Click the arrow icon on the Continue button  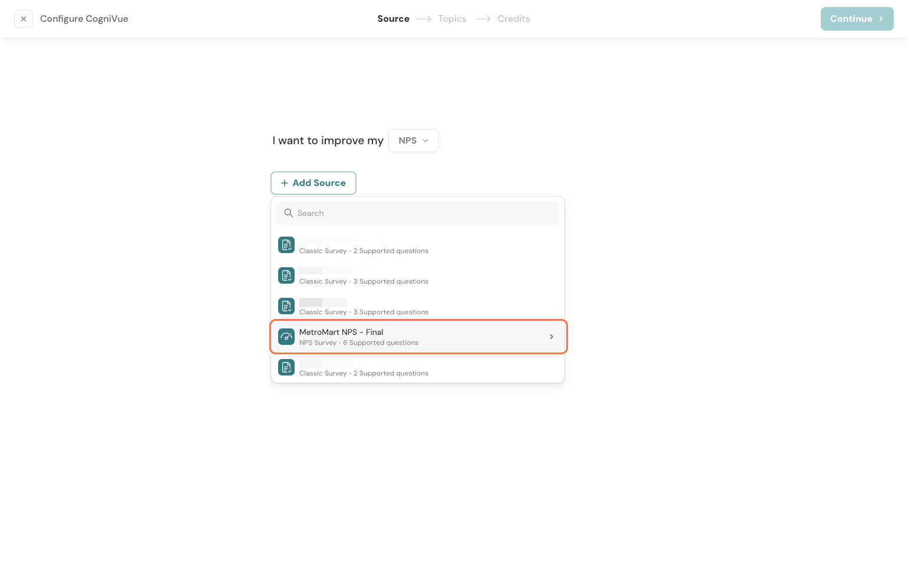pos(881,19)
